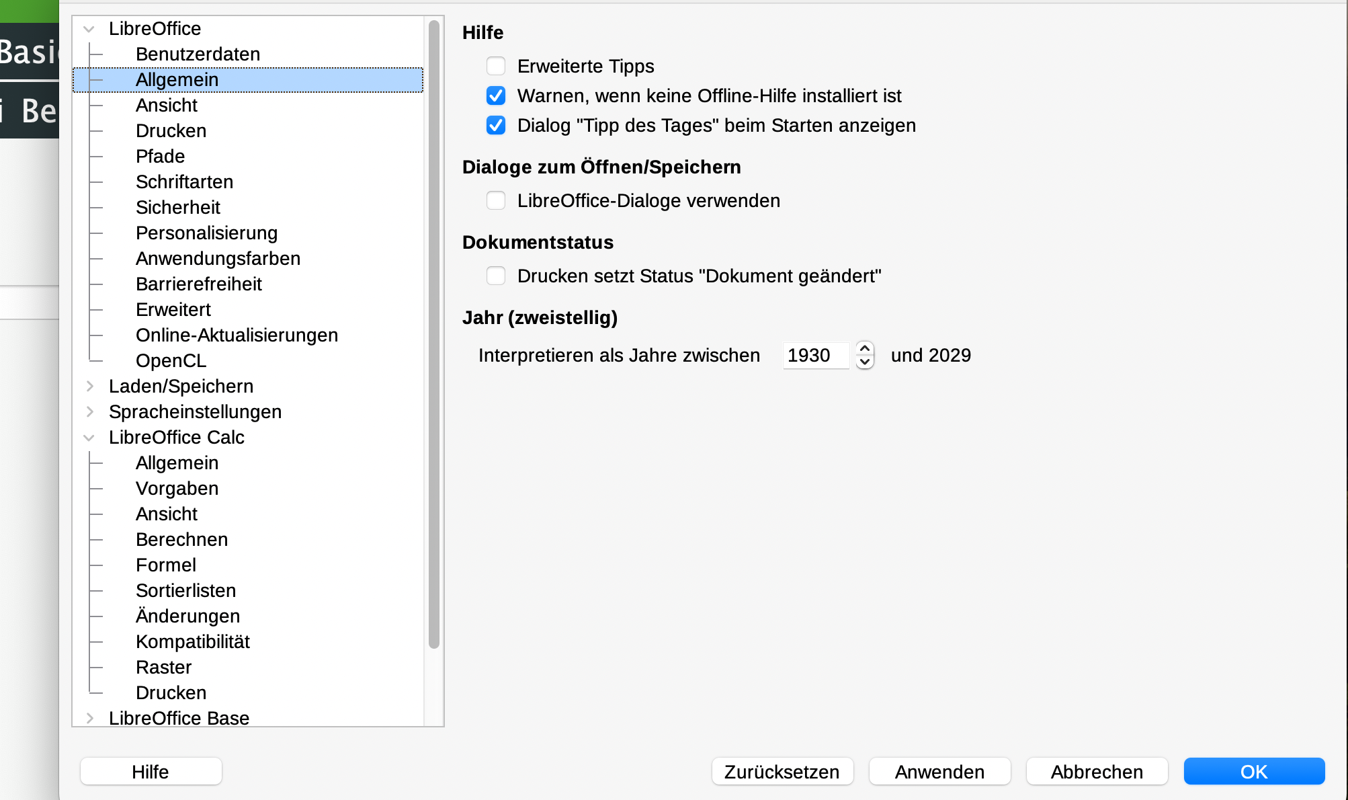Click the Hilfe button
The image size is (1348, 800).
pyautogui.click(x=151, y=772)
